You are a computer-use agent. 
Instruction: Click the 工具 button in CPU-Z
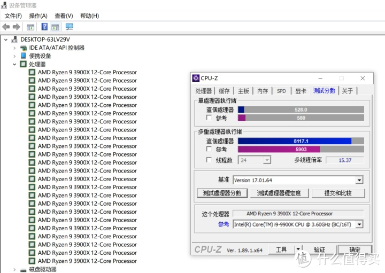pos(281,249)
